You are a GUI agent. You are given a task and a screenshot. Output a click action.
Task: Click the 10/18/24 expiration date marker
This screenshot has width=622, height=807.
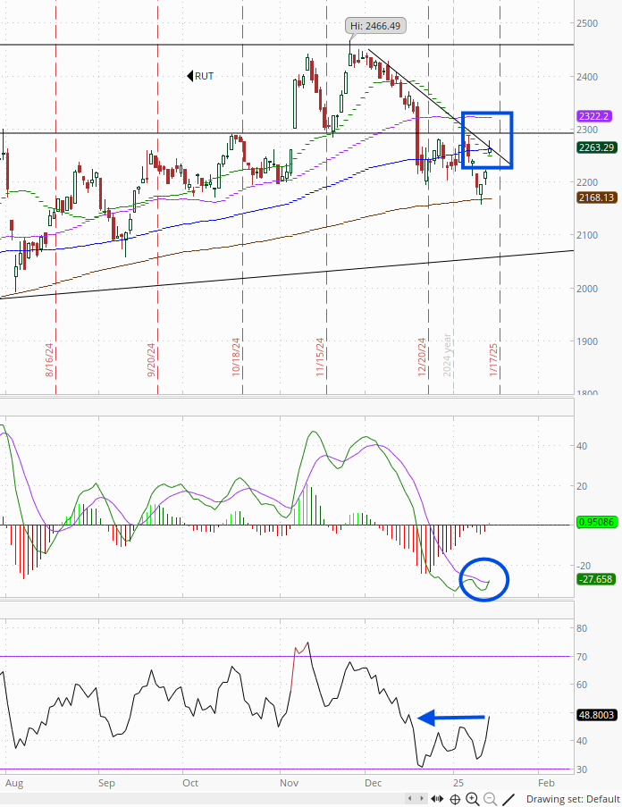pos(236,357)
